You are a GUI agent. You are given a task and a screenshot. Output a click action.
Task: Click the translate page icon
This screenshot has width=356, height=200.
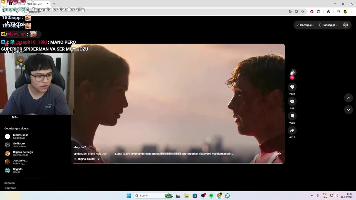(x=291, y=12)
